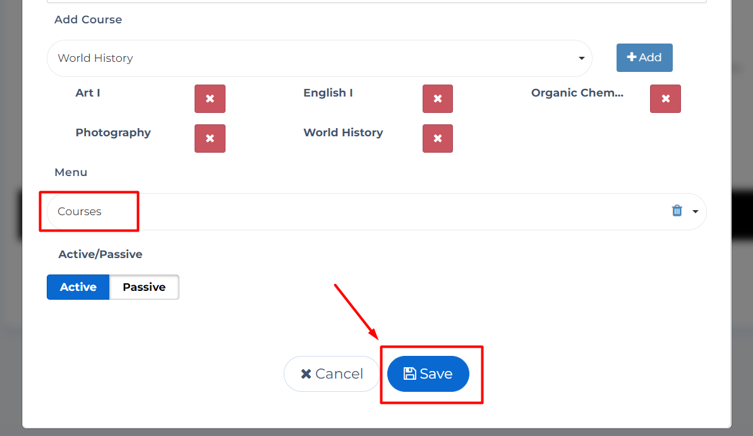Viewport: 753px width, 436px height.
Task: Cancel the course changes
Action: [x=332, y=374]
